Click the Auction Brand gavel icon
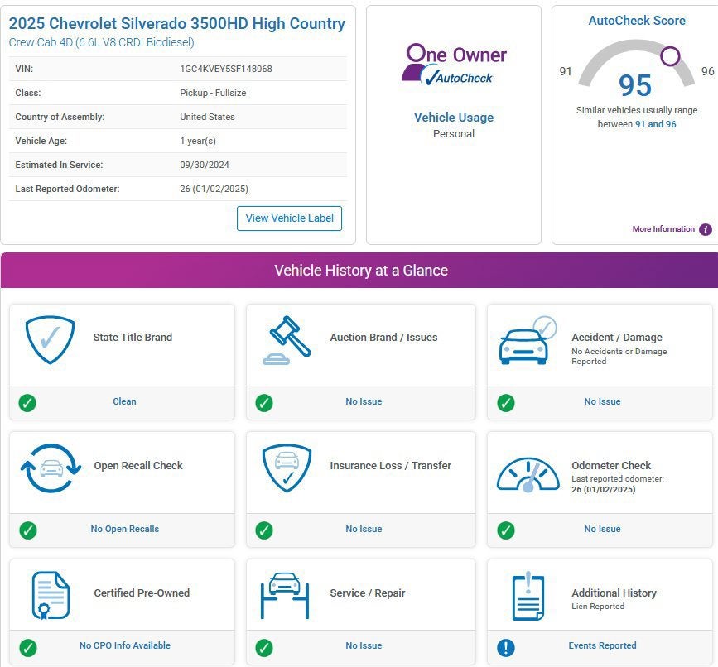This screenshot has width=718, height=667. coord(287,340)
